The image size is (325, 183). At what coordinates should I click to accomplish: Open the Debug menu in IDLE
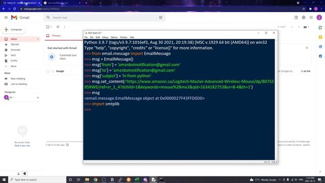point(105,37)
